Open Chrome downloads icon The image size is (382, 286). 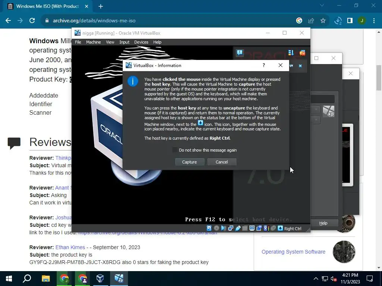coord(338,21)
